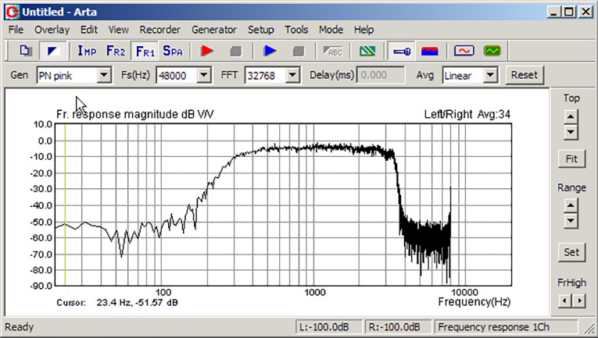This screenshot has height=338, width=598.
Task: Start the generator with the blue play arrow
Action: (x=270, y=51)
